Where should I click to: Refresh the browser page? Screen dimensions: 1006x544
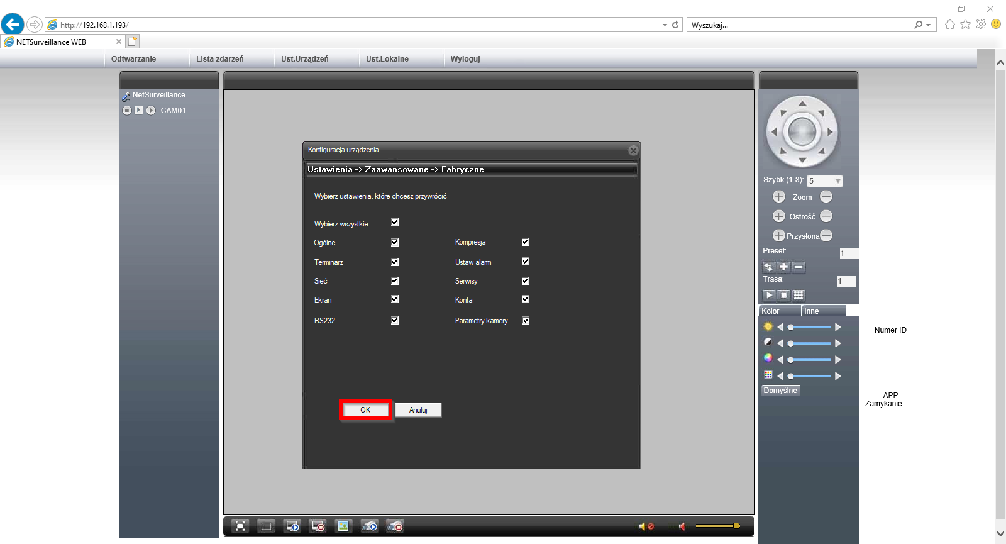click(675, 25)
